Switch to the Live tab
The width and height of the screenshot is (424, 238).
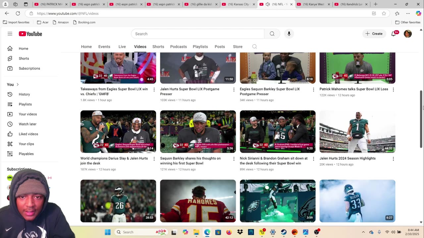tap(122, 47)
